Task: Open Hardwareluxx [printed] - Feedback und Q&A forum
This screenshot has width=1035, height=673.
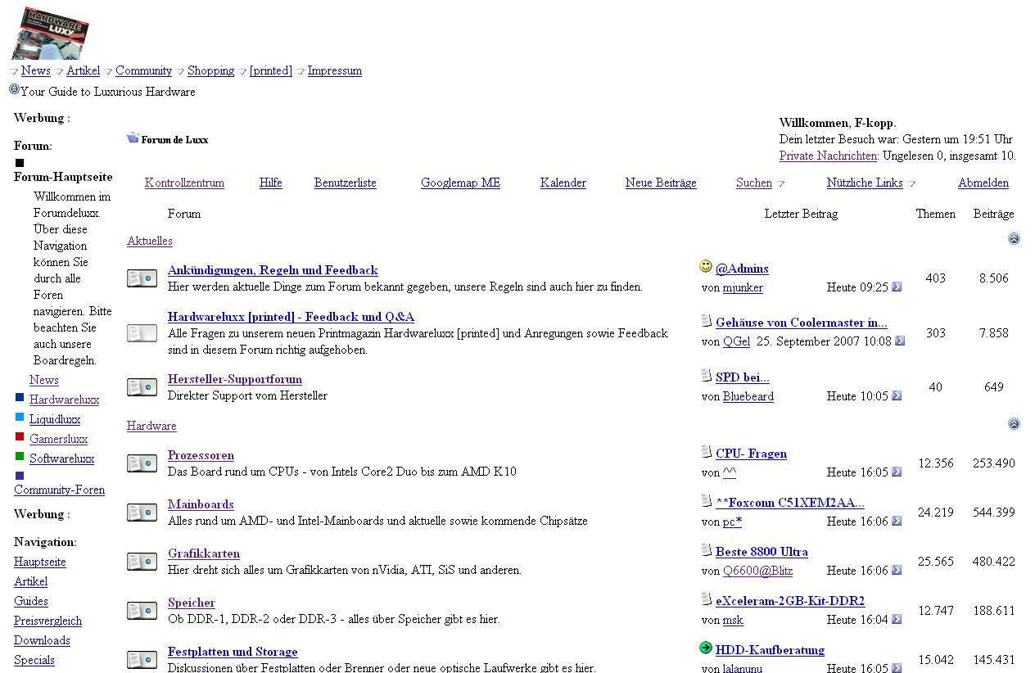Action: 291,317
